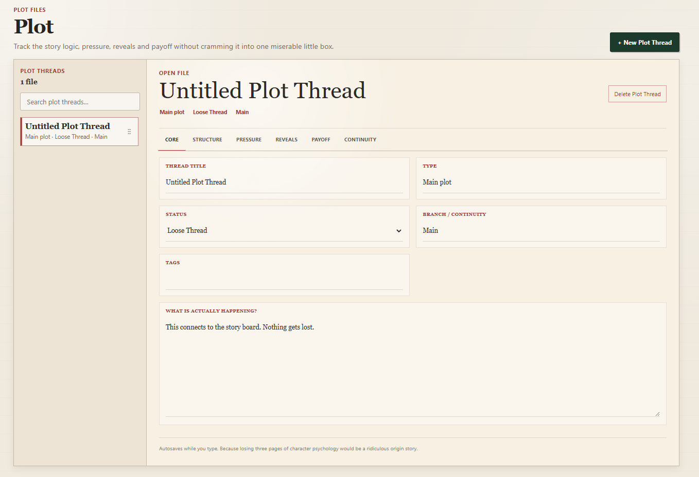Create a new plot thread

pos(644,43)
